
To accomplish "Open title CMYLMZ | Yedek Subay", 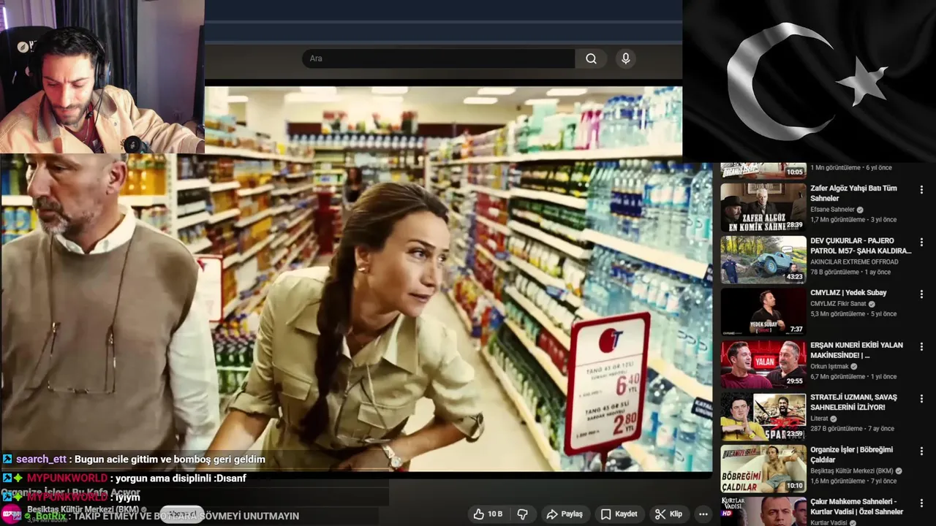I will point(848,292).
